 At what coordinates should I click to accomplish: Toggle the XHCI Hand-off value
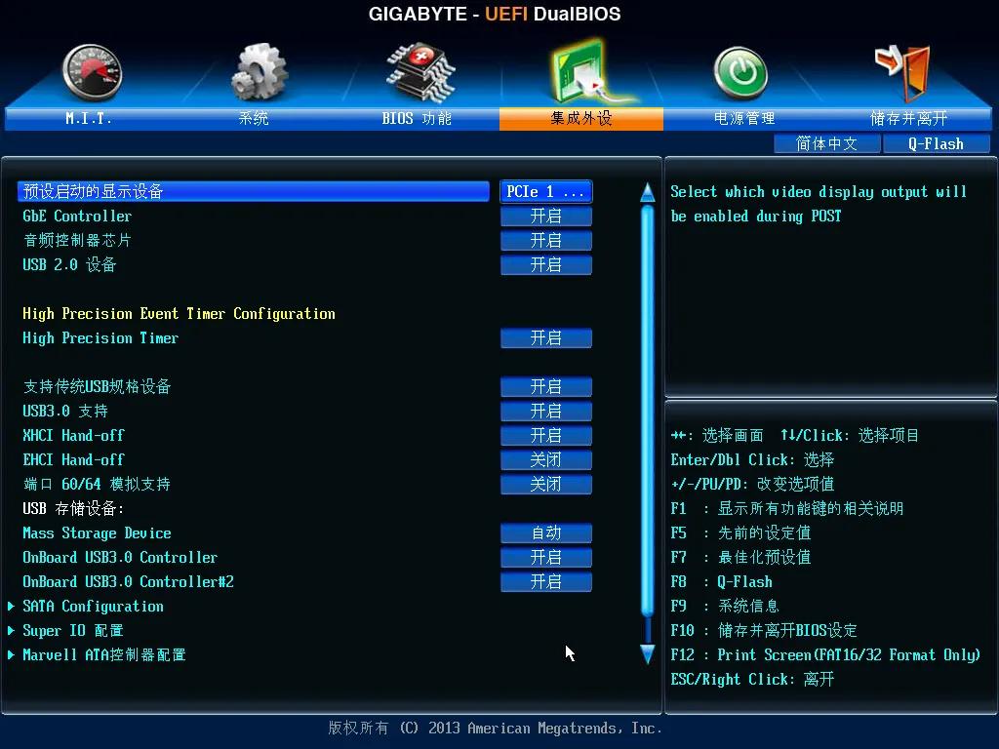coord(546,435)
